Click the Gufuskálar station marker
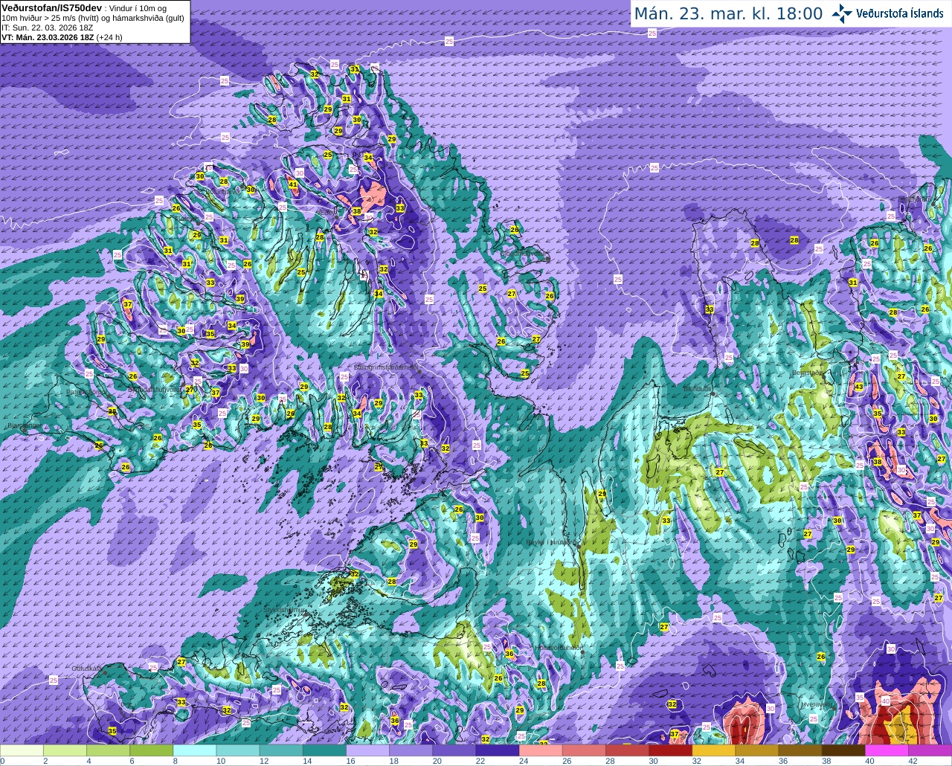Screen dimensions: 952x766 (105, 672)
